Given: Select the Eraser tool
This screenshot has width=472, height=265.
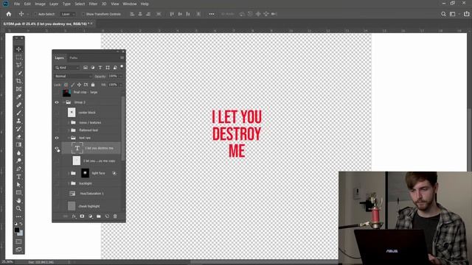Looking at the screenshot, I should 18,137.
